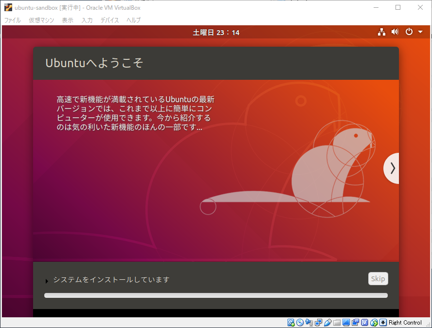432x328 pixels.
Task: Click the display settings status icon
Action: (x=346, y=323)
